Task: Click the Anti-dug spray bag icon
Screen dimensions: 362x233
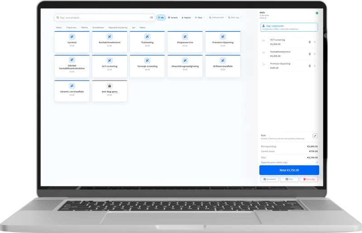Action: 110,86
